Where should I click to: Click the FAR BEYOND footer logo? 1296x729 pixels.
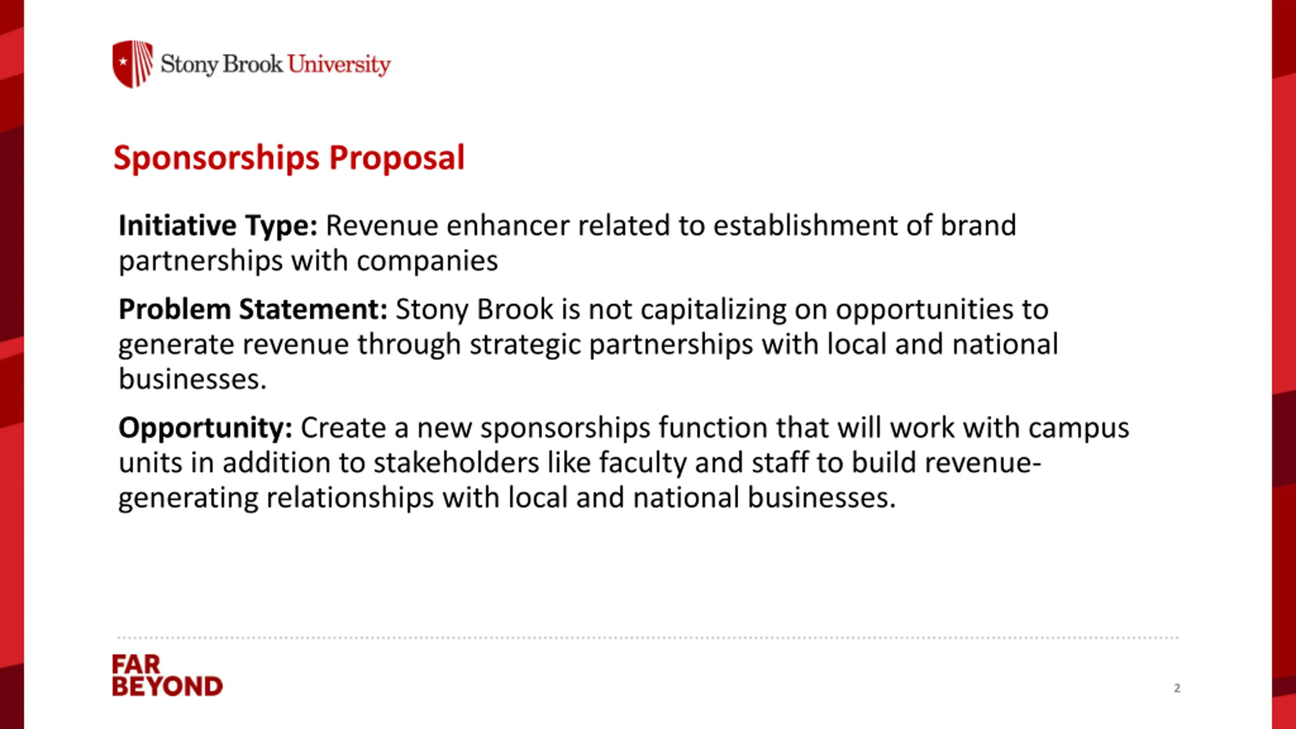click(x=168, y=675)
